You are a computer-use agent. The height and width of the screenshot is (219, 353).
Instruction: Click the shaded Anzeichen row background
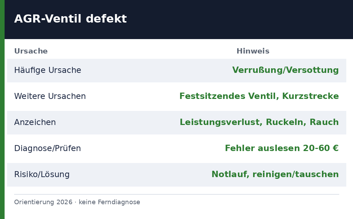[x=176, y=123]
